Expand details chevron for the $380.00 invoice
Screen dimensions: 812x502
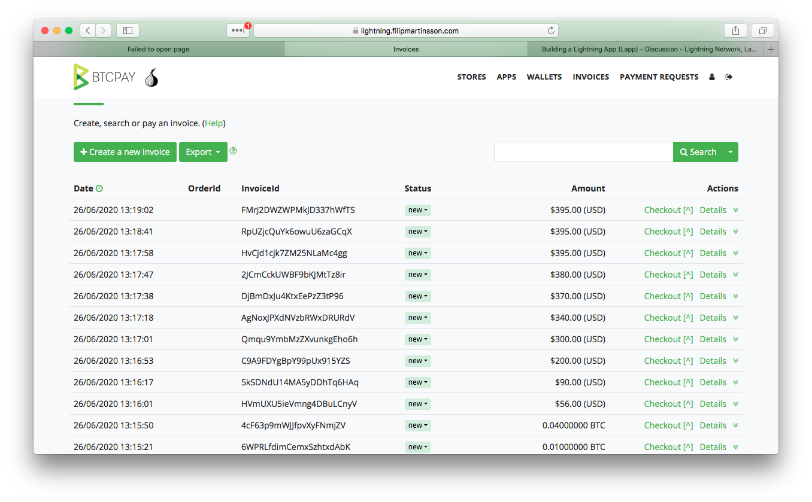[735, 275]
